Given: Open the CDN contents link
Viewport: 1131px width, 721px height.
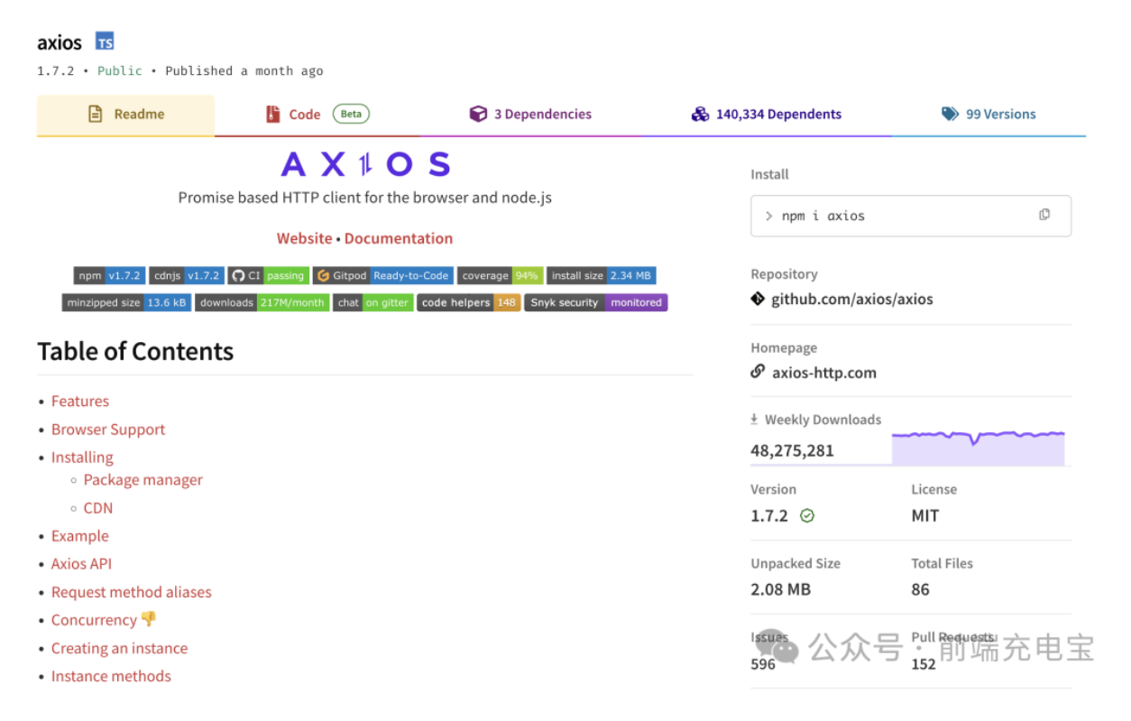Looking at the screenshot, I should click(x=98, y=508).
